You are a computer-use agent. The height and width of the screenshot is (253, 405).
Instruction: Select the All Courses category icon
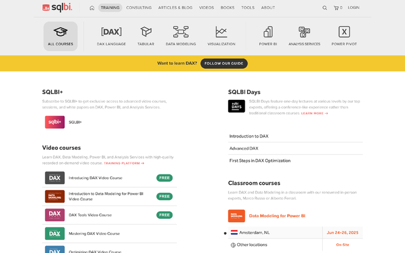pyautogui.click(x=60, y=32)
